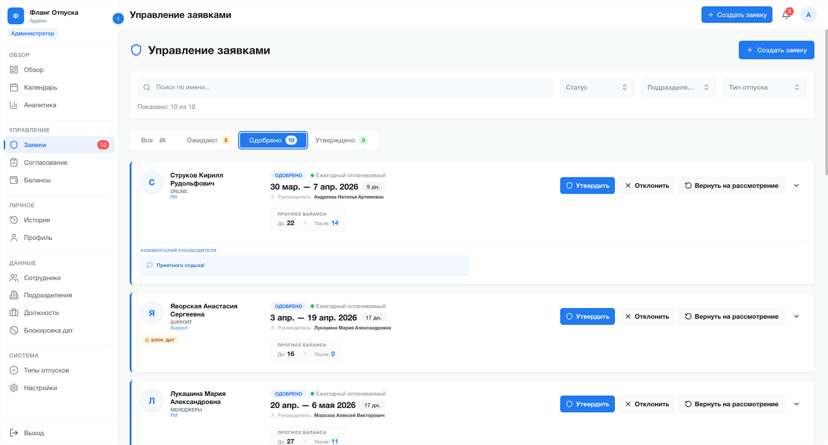Viewport: 828px width, 445px height.
Task: Open user avatar A in header
Action: click(808, 15)
